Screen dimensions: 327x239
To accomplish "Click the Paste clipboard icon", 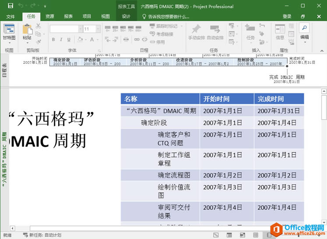I will [x=27, y=29].
